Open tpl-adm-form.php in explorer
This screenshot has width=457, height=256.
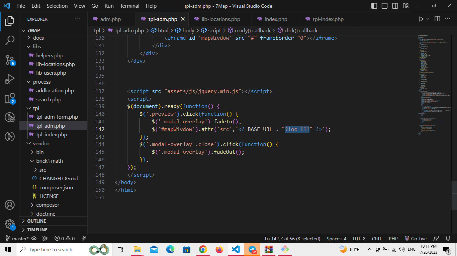(x=54, y=117)
